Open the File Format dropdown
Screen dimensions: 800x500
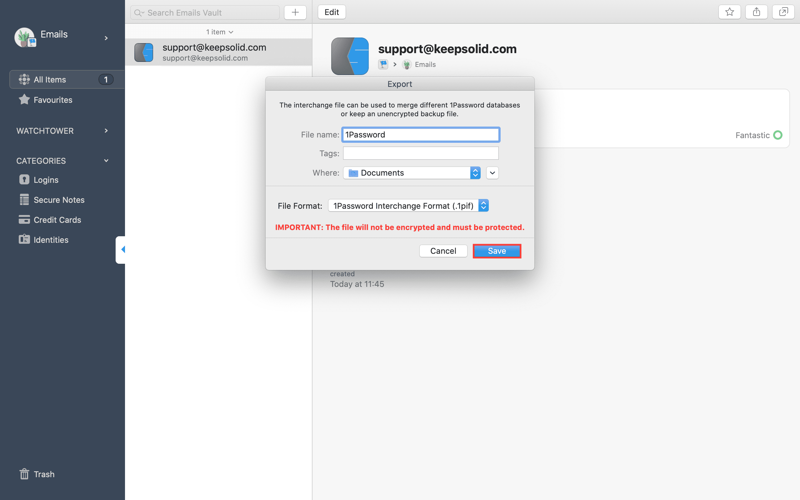408,206
